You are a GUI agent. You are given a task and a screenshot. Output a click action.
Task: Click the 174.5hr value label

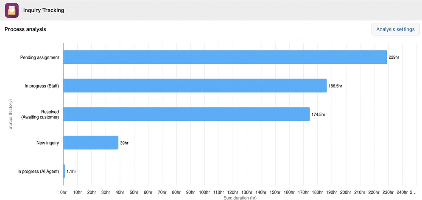pos(319,114)
